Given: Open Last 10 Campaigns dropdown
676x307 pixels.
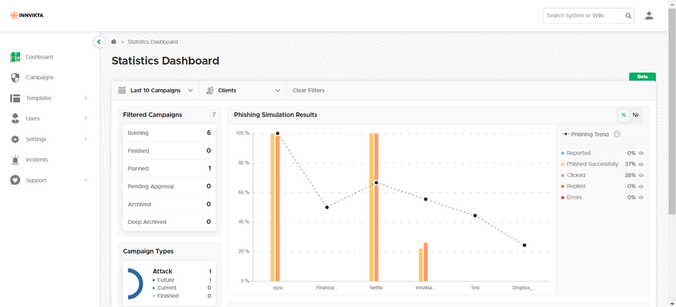Looking at the screenshot, I should coord(155,90).
